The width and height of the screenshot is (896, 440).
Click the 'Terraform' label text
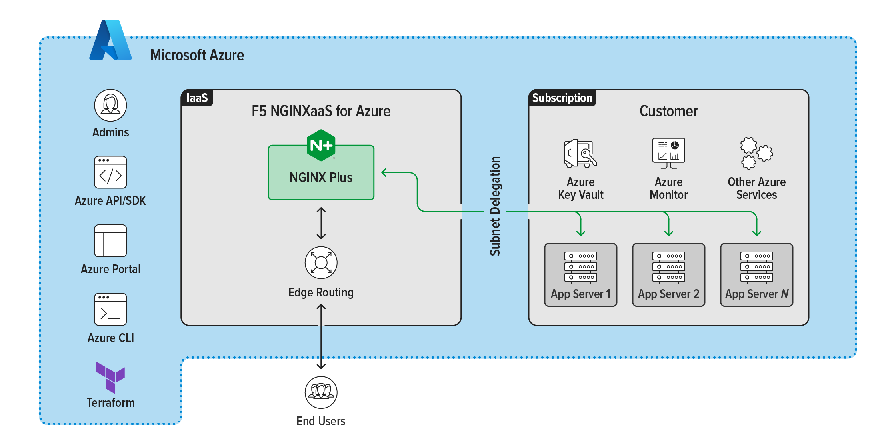pyautogui.click(x=110, y=403)
